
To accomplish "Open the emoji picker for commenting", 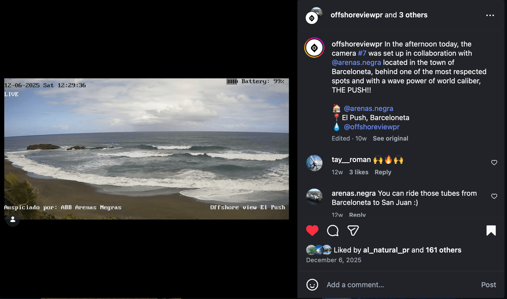I will 313,285.
